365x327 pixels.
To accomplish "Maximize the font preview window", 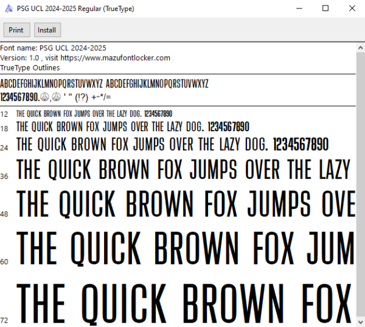I will click(325, 9).
